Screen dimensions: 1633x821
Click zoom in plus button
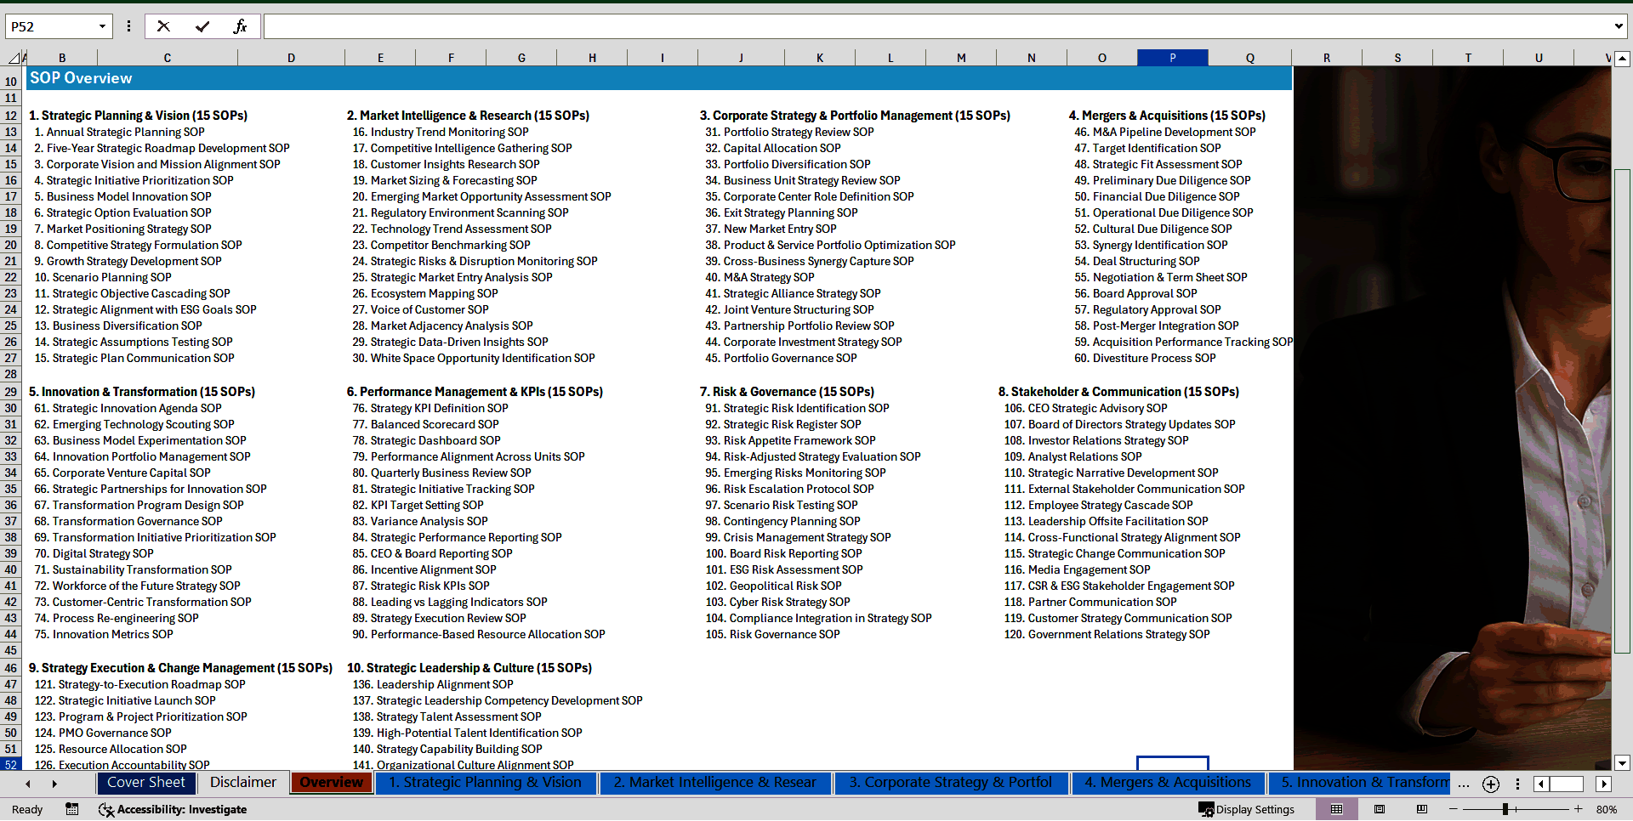1578,809
